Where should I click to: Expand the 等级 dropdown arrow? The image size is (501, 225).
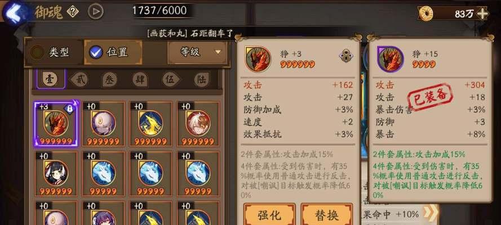pyautogui.click(x=218, y=52)
